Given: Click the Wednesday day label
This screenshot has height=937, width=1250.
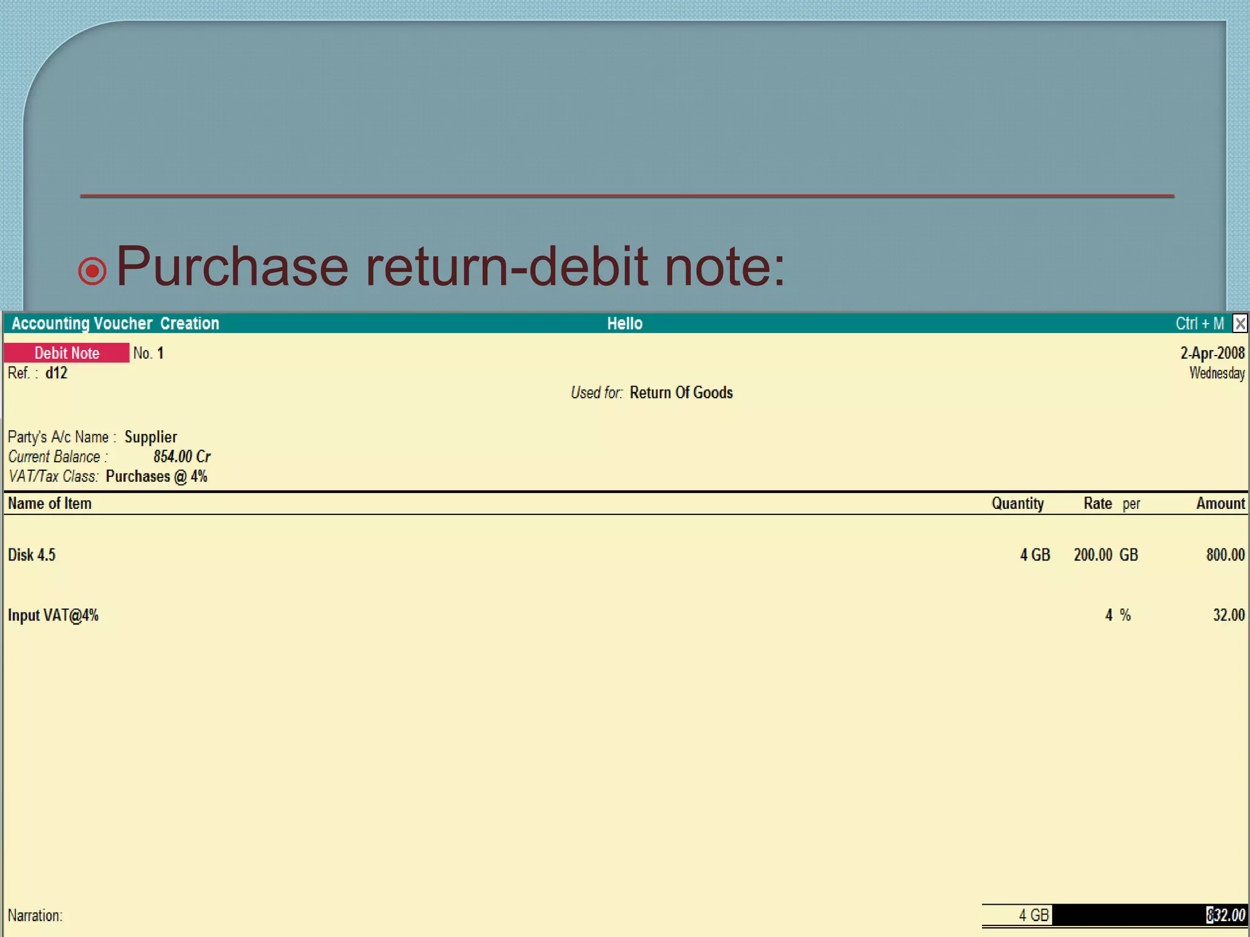Looking at the screenshot, I should click(x=1217, y=373).
